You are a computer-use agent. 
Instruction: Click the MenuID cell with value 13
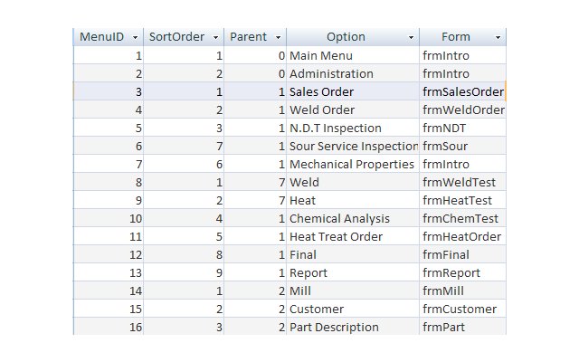(x=109, y=272)
